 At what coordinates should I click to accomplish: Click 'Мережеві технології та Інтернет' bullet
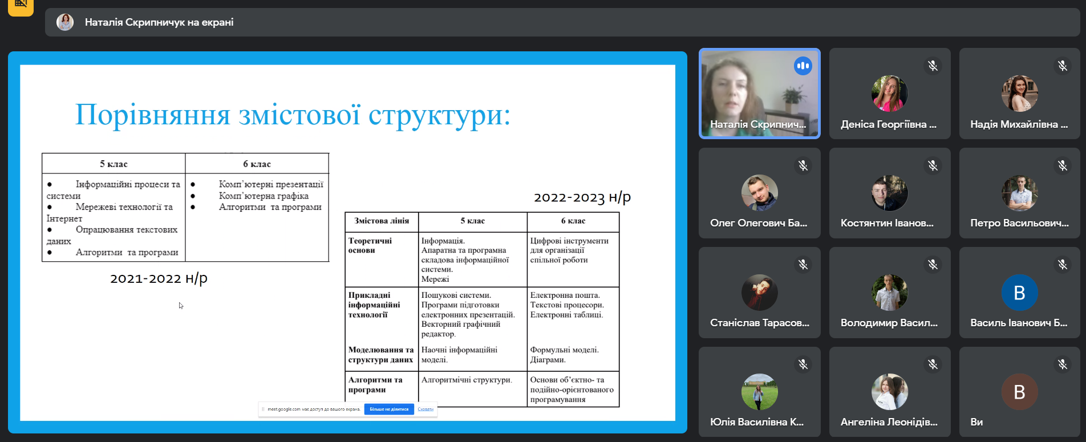point(110,213)
